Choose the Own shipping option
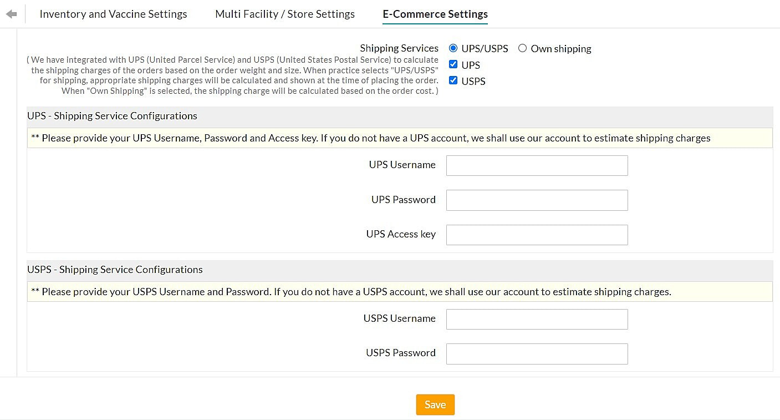Screen dimensions: 780x420 [522, 48]
